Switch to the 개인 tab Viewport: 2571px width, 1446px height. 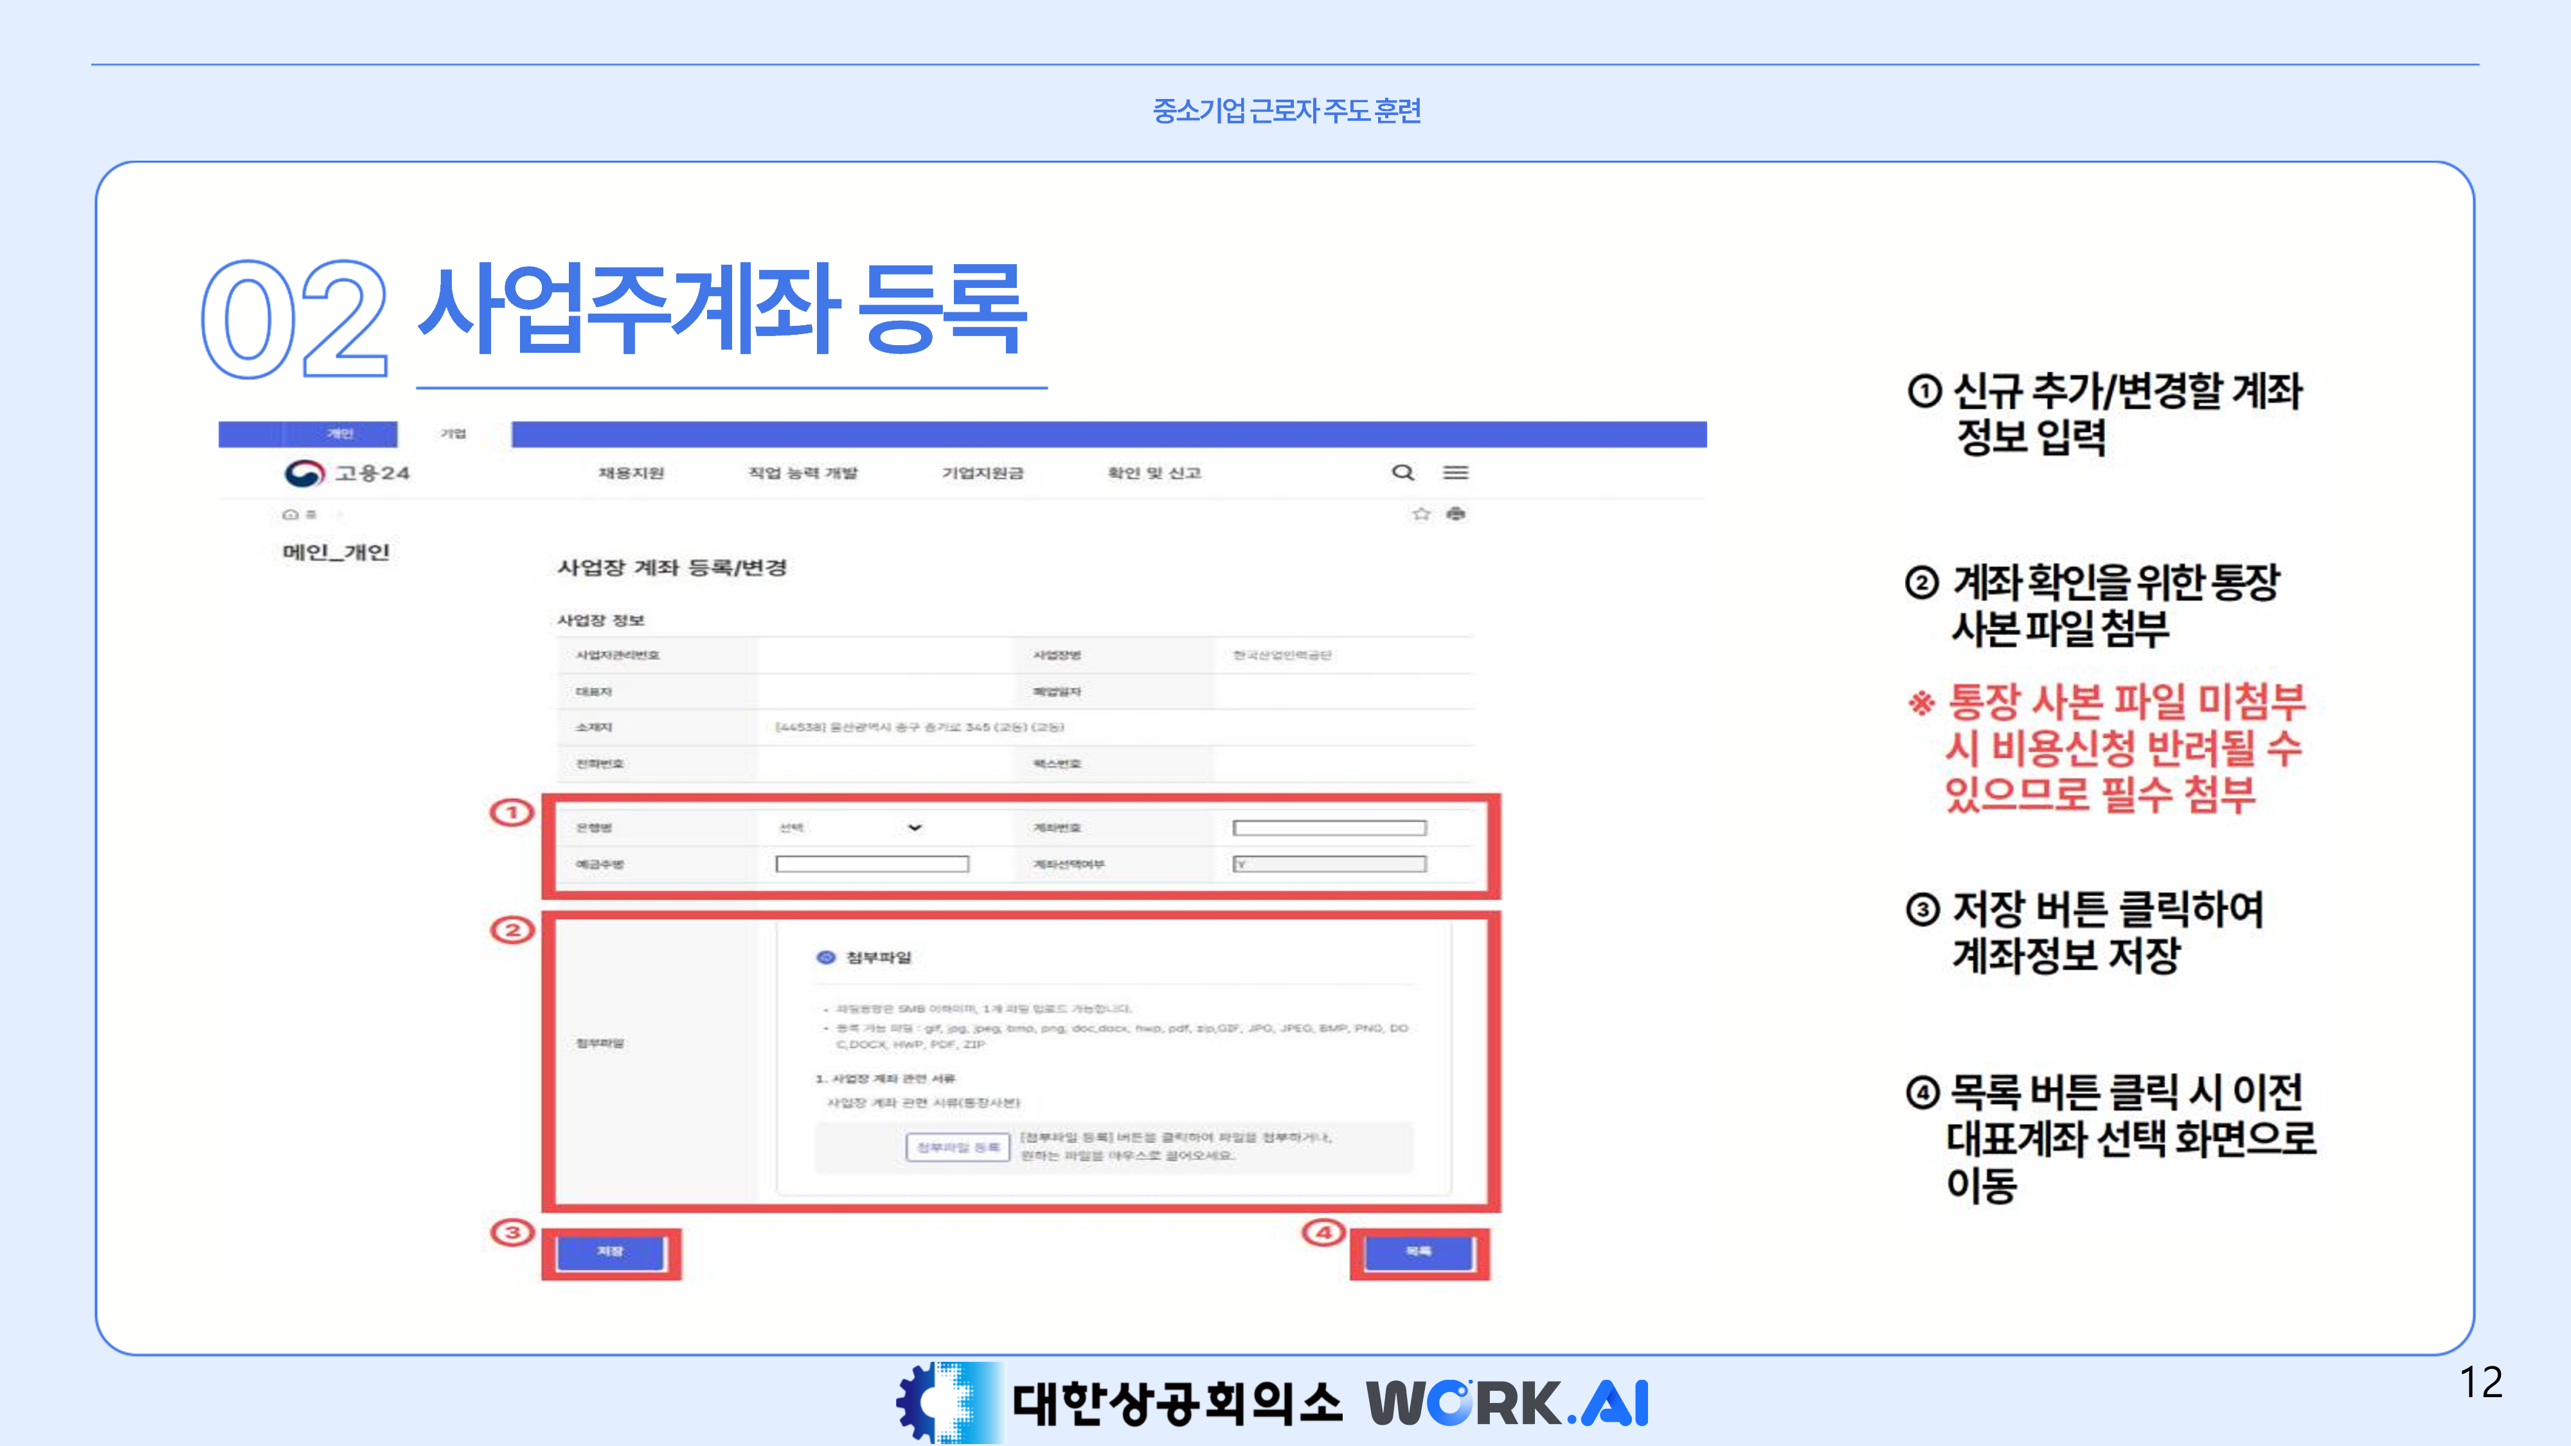pyautogui.click(x=339, y=433)
